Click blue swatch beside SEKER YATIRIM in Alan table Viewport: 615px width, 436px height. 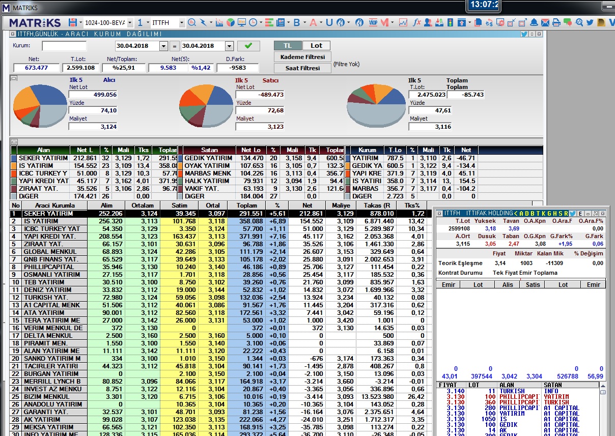pyautogui.click(x=14, y=158)
